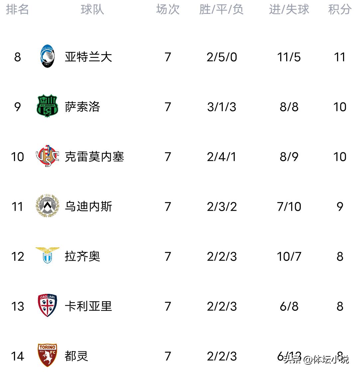This screenshot has height=372, width=357.
Task: Click the 胜/平/负 column header
Action: [x=221, y=9]
